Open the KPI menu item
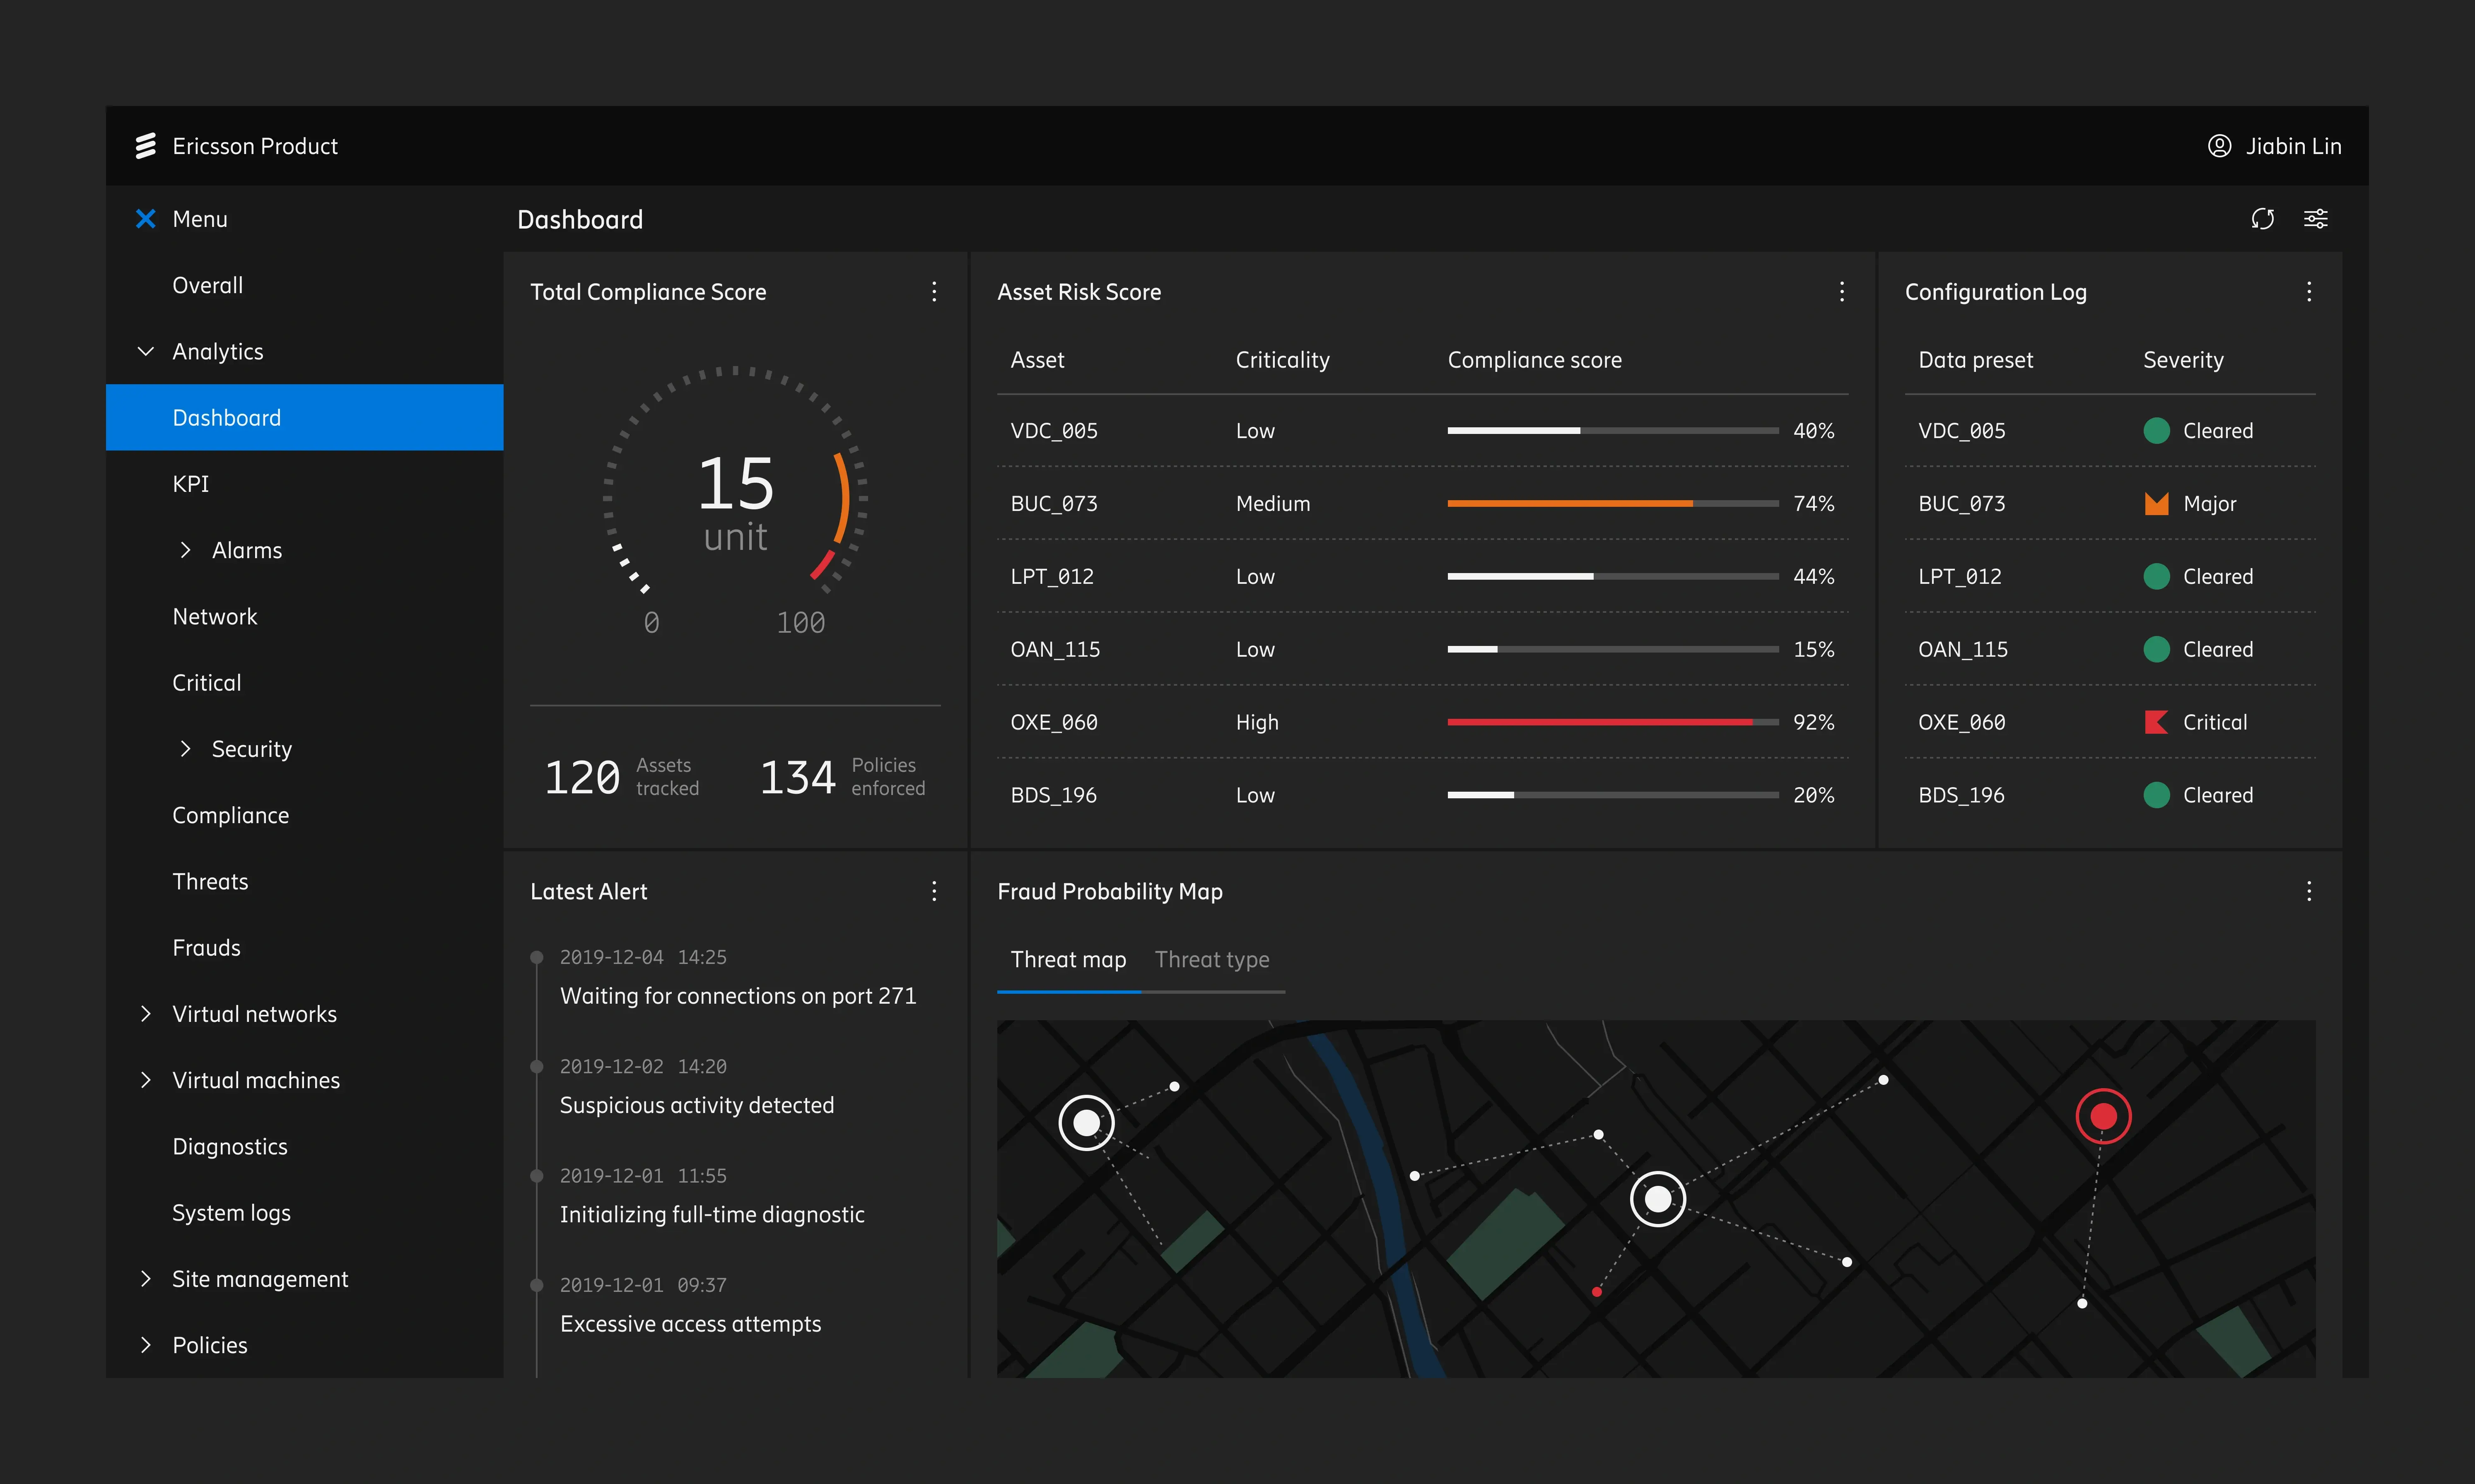Viewport: 2475px width, 1484px height. (191, 484)
